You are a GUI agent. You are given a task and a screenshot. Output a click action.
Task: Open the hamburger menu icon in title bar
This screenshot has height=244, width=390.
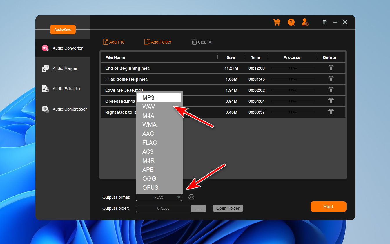325,22
